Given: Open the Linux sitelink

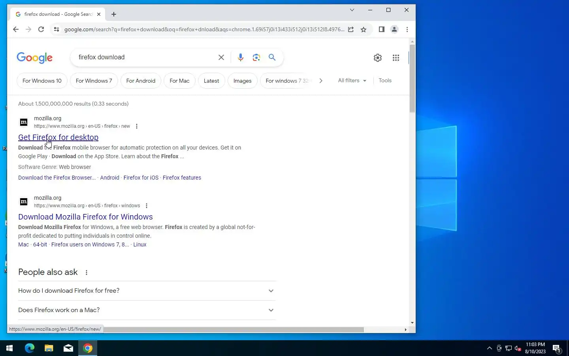Looking at the screenshot, I should 140,244.
